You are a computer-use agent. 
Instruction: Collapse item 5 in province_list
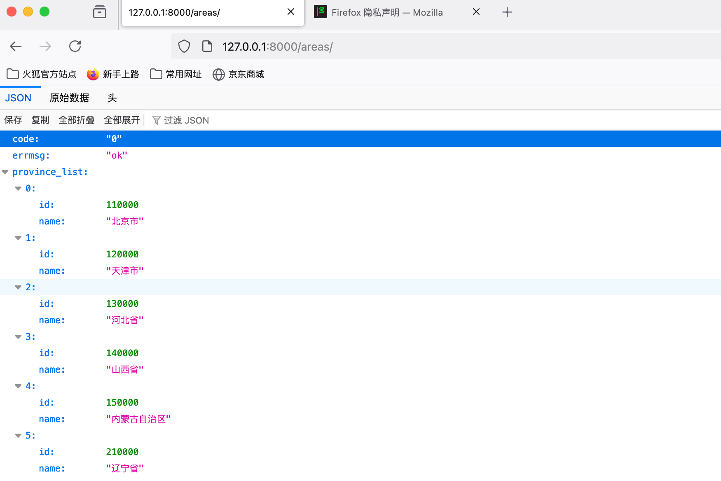pyautogui.click(x=18, y=436)
